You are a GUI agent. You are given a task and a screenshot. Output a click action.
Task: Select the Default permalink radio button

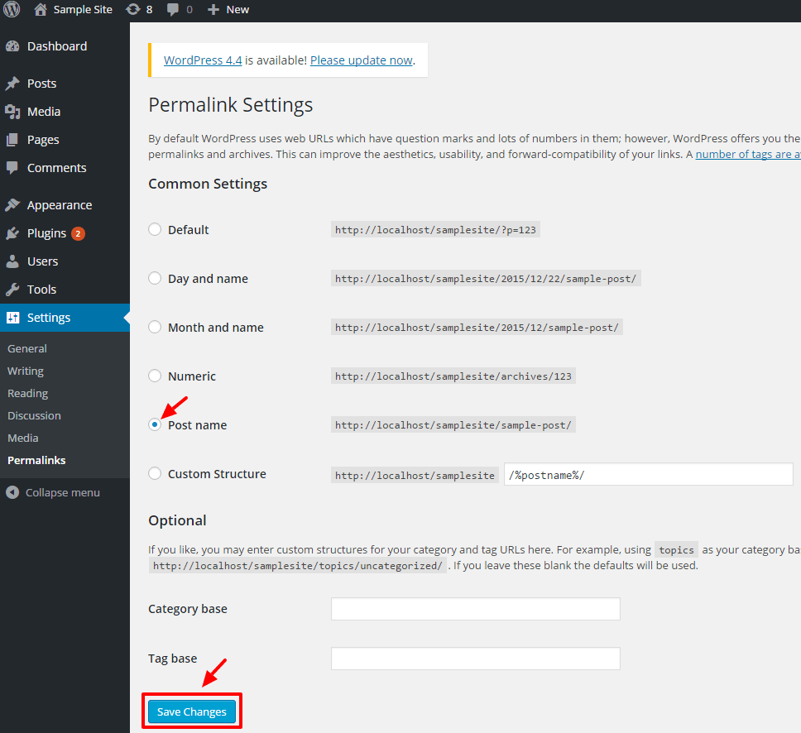tap(155, 229)
